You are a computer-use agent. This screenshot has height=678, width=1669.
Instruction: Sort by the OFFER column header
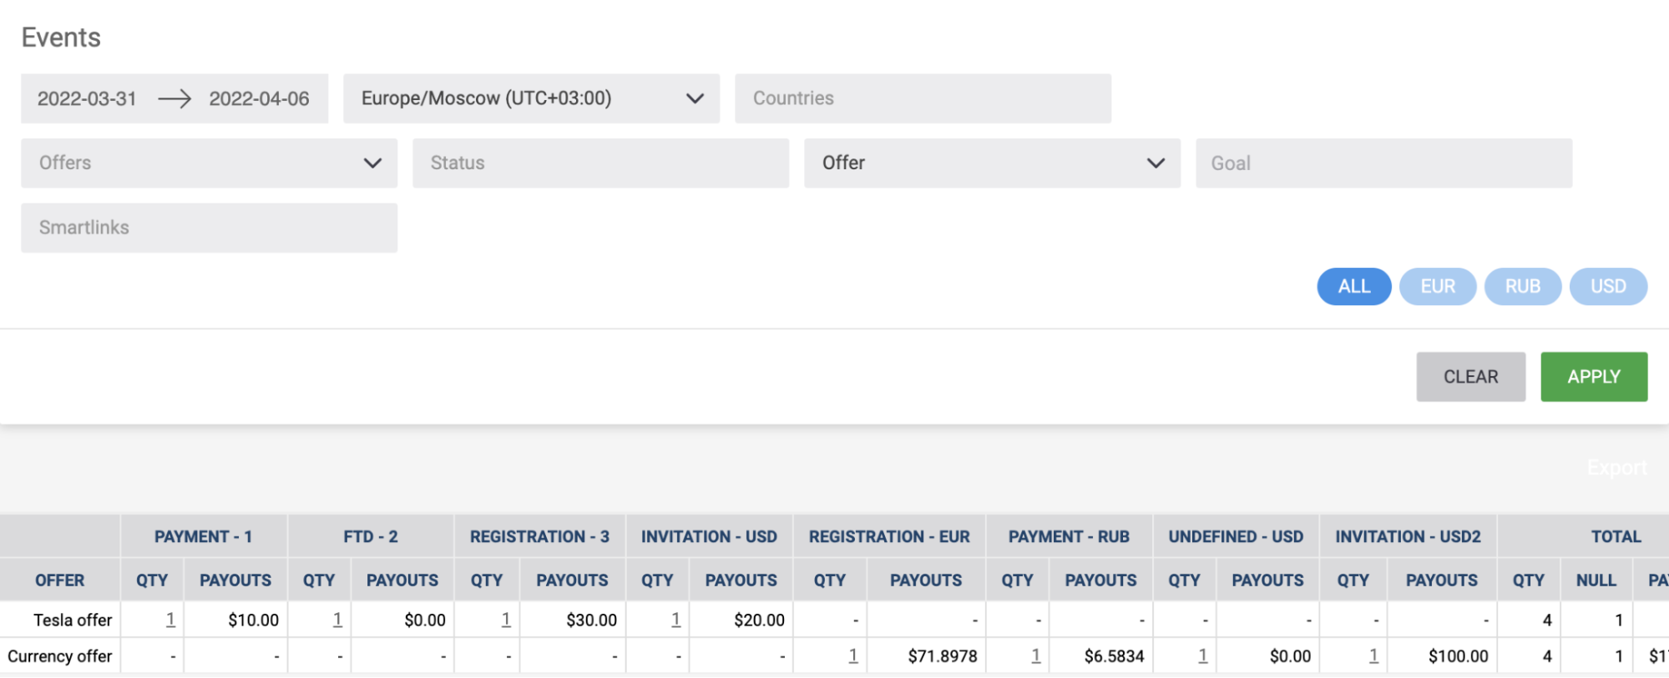59,580
